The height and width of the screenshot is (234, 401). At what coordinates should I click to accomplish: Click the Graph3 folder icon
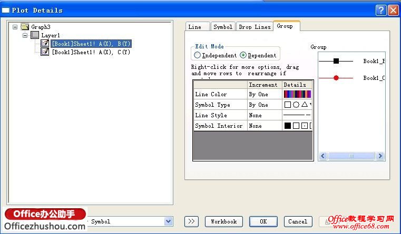coord(25,26)
